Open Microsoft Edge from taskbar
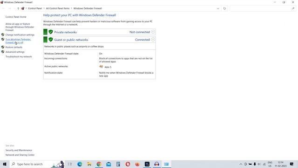 coord(80,164)
